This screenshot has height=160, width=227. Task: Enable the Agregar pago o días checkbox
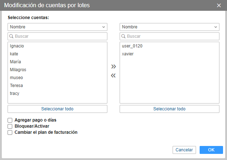[x=10, y=120]
